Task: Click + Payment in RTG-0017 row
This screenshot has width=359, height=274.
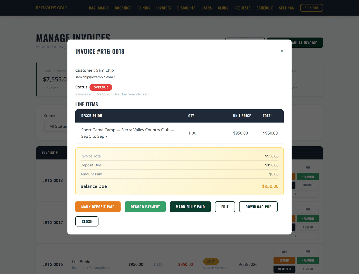Action: pyautogui.click(x=308, y=219)
